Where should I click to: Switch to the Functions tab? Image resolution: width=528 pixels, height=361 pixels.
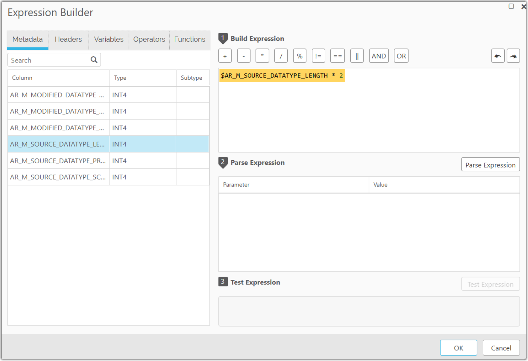point(189,39)
